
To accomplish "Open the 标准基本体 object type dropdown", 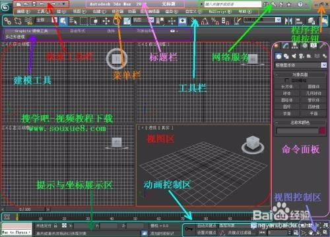I will [x=300, y=65].
